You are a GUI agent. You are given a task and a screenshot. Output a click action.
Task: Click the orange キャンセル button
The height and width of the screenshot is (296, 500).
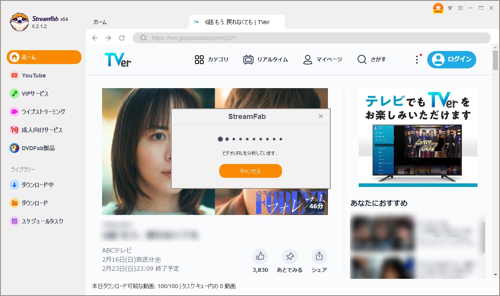point(250,171)
